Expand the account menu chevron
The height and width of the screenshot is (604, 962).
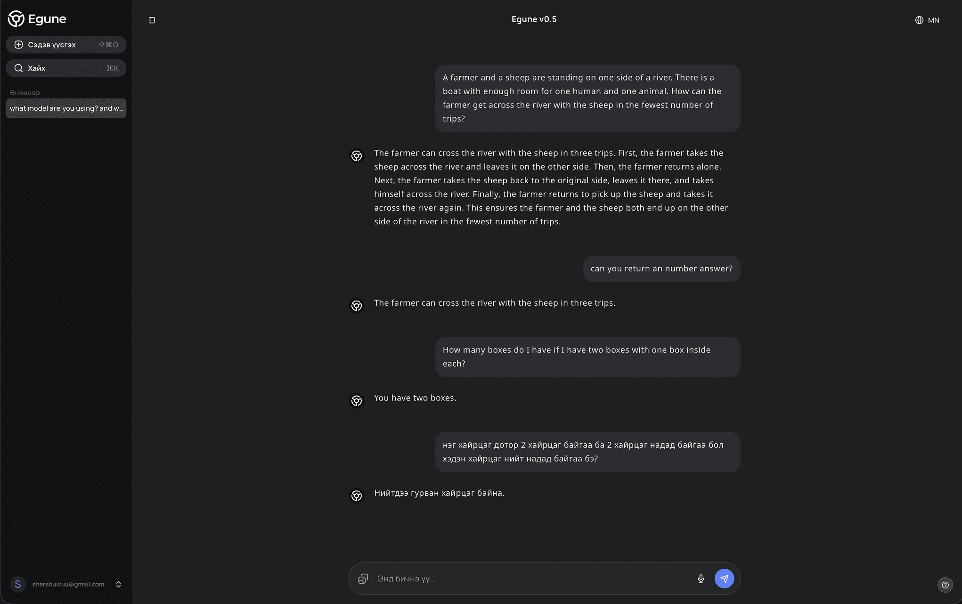tap(118, 584)
